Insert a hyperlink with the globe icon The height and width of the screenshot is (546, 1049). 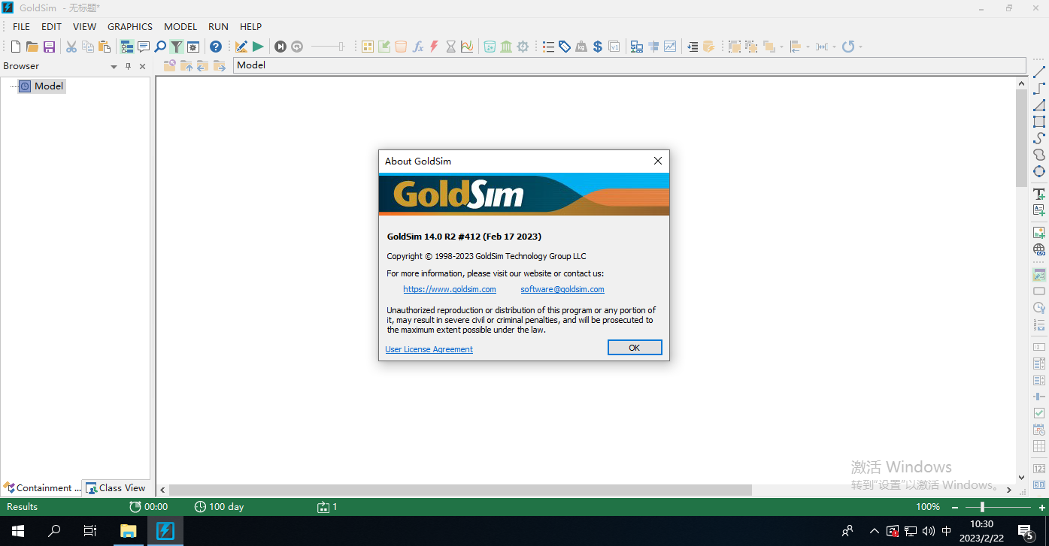coord(1039,249)
